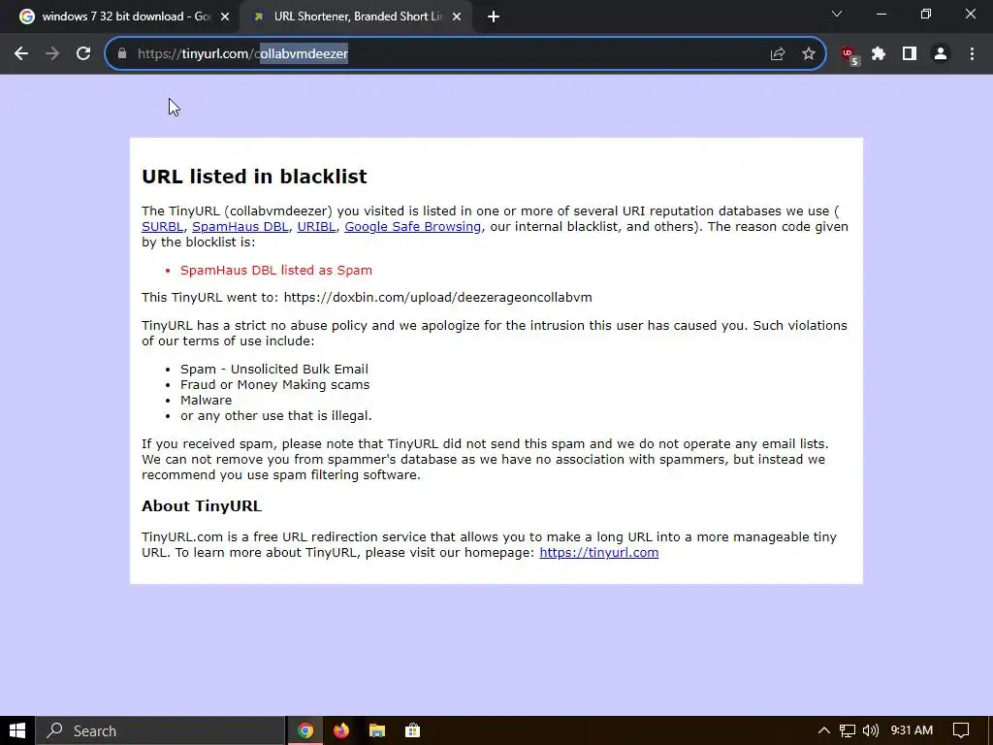Open the Windows Start menu
993x745 pixels.
click(17, 730)
